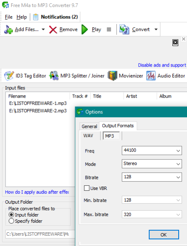
Task: Close the ad with the boxed X icon
Action: click(175, 43)
